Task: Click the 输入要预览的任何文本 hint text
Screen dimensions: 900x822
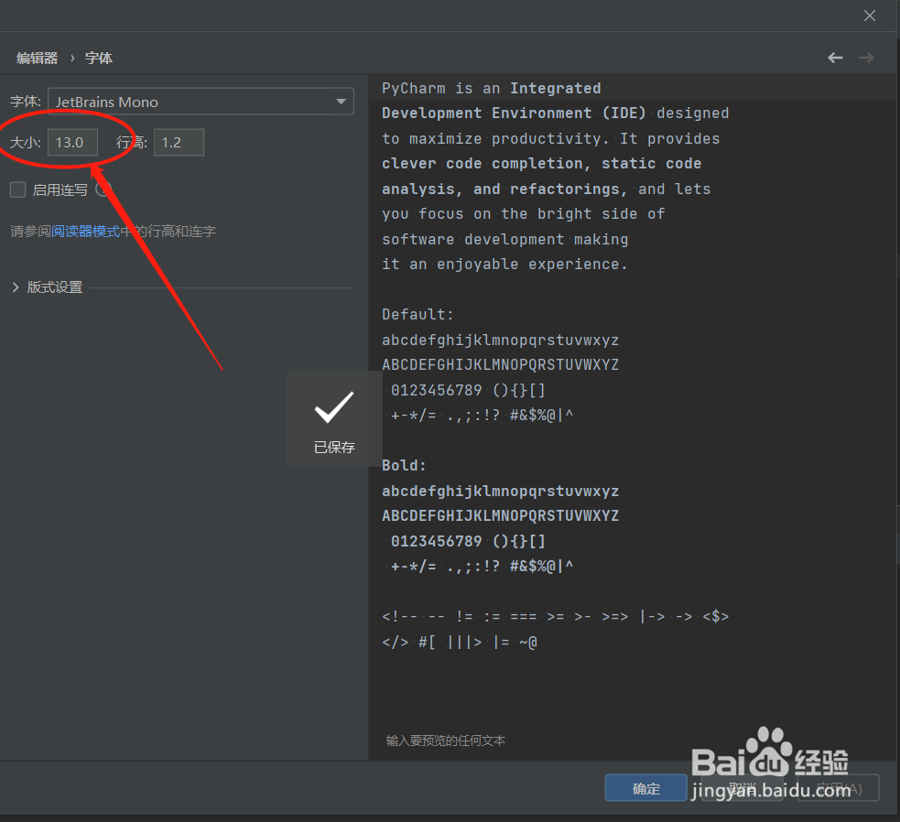Action: 445,741
